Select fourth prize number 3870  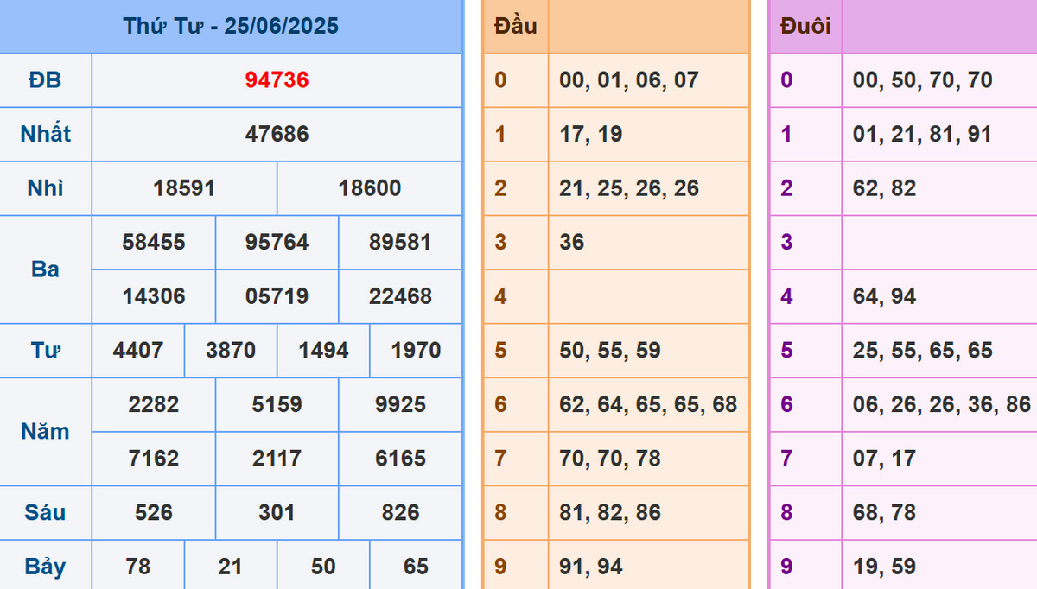(231, 351)
